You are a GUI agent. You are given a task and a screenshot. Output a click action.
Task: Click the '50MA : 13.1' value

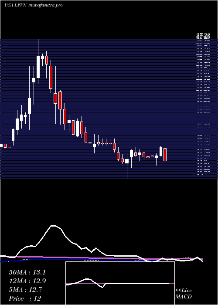point(27,272)
